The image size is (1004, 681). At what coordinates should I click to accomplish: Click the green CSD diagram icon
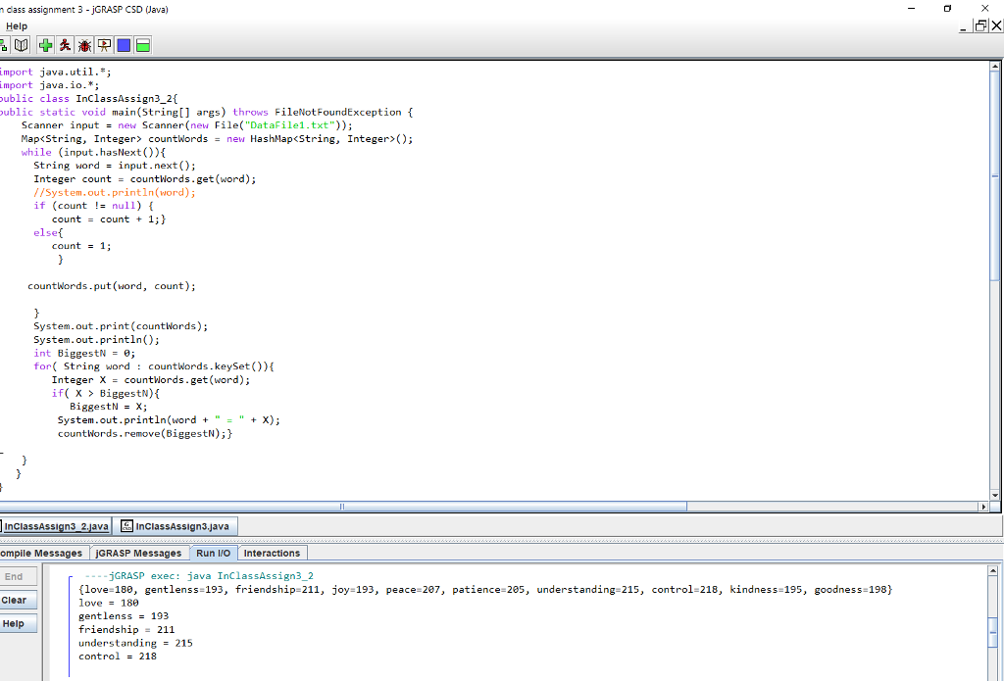click(x=3, y=45)
